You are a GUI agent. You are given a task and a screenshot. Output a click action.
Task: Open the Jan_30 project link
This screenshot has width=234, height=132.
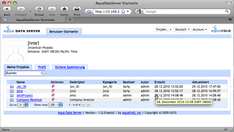point(21,87)
